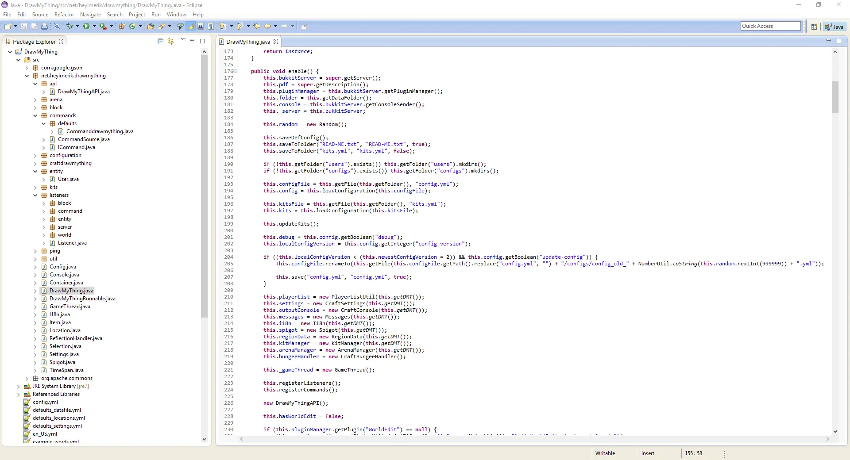Open the Project menu
This screenshot has width=850, height=460.
pos(137,15)
